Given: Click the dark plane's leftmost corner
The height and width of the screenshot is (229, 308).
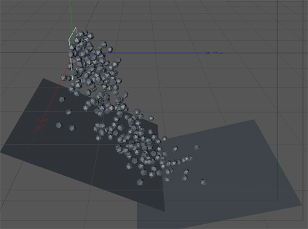Looking at the screenshot, I should (1, 152).
